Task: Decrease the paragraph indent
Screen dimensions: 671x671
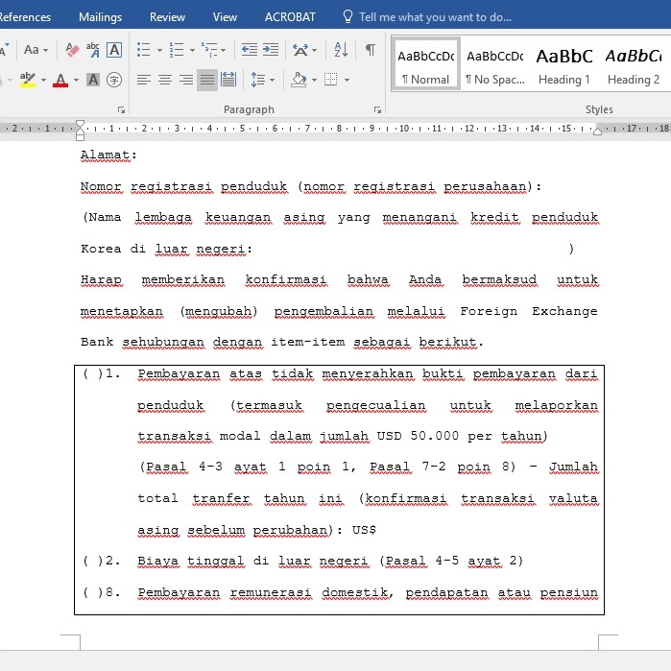Action: coord(249,50)
